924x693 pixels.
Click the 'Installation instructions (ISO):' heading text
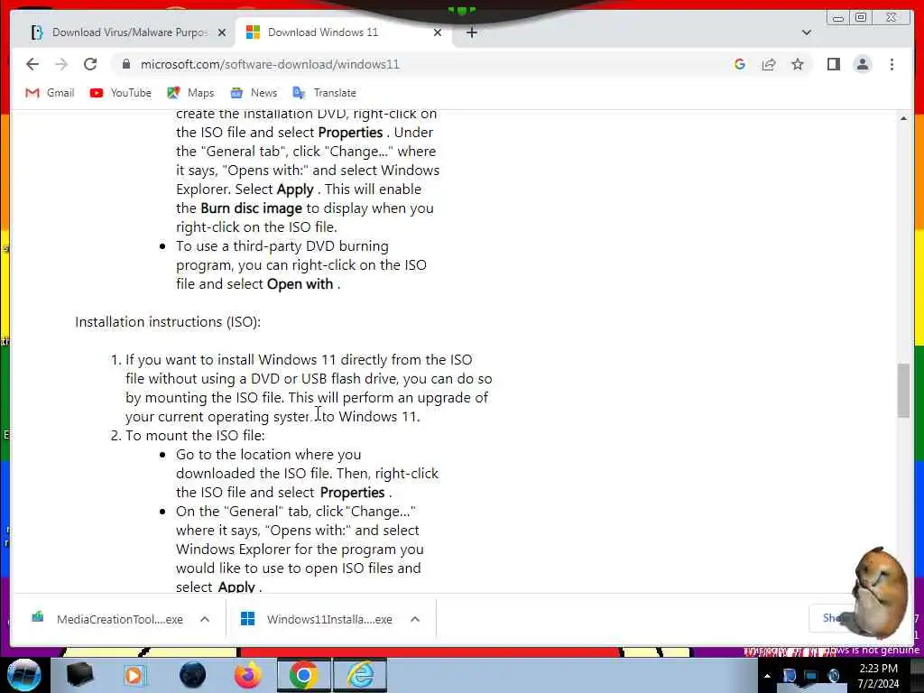point(168,322)
